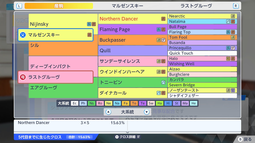The height and width of the screenshot is (143, 255).
Task: Click the Ph lineage color swatch
Action: (x=83, y=103)
